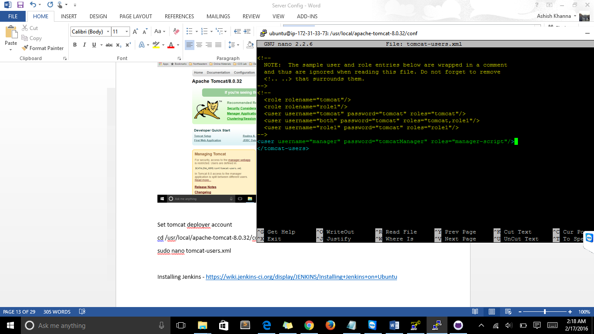The height and width of the screenshot is (334, 594).
Task: Toggle Bold formatting
Action: [75, 45]
